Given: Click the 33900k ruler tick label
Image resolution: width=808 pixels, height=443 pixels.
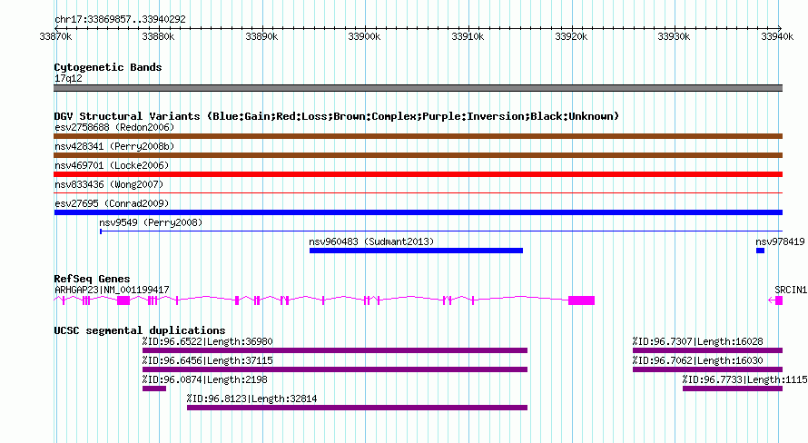Looking at the screenshot, I should point(364,36).
